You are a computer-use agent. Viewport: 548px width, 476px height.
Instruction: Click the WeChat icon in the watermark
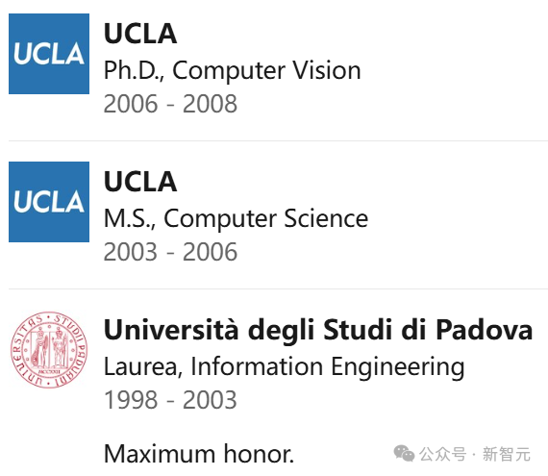click(404, 454)
